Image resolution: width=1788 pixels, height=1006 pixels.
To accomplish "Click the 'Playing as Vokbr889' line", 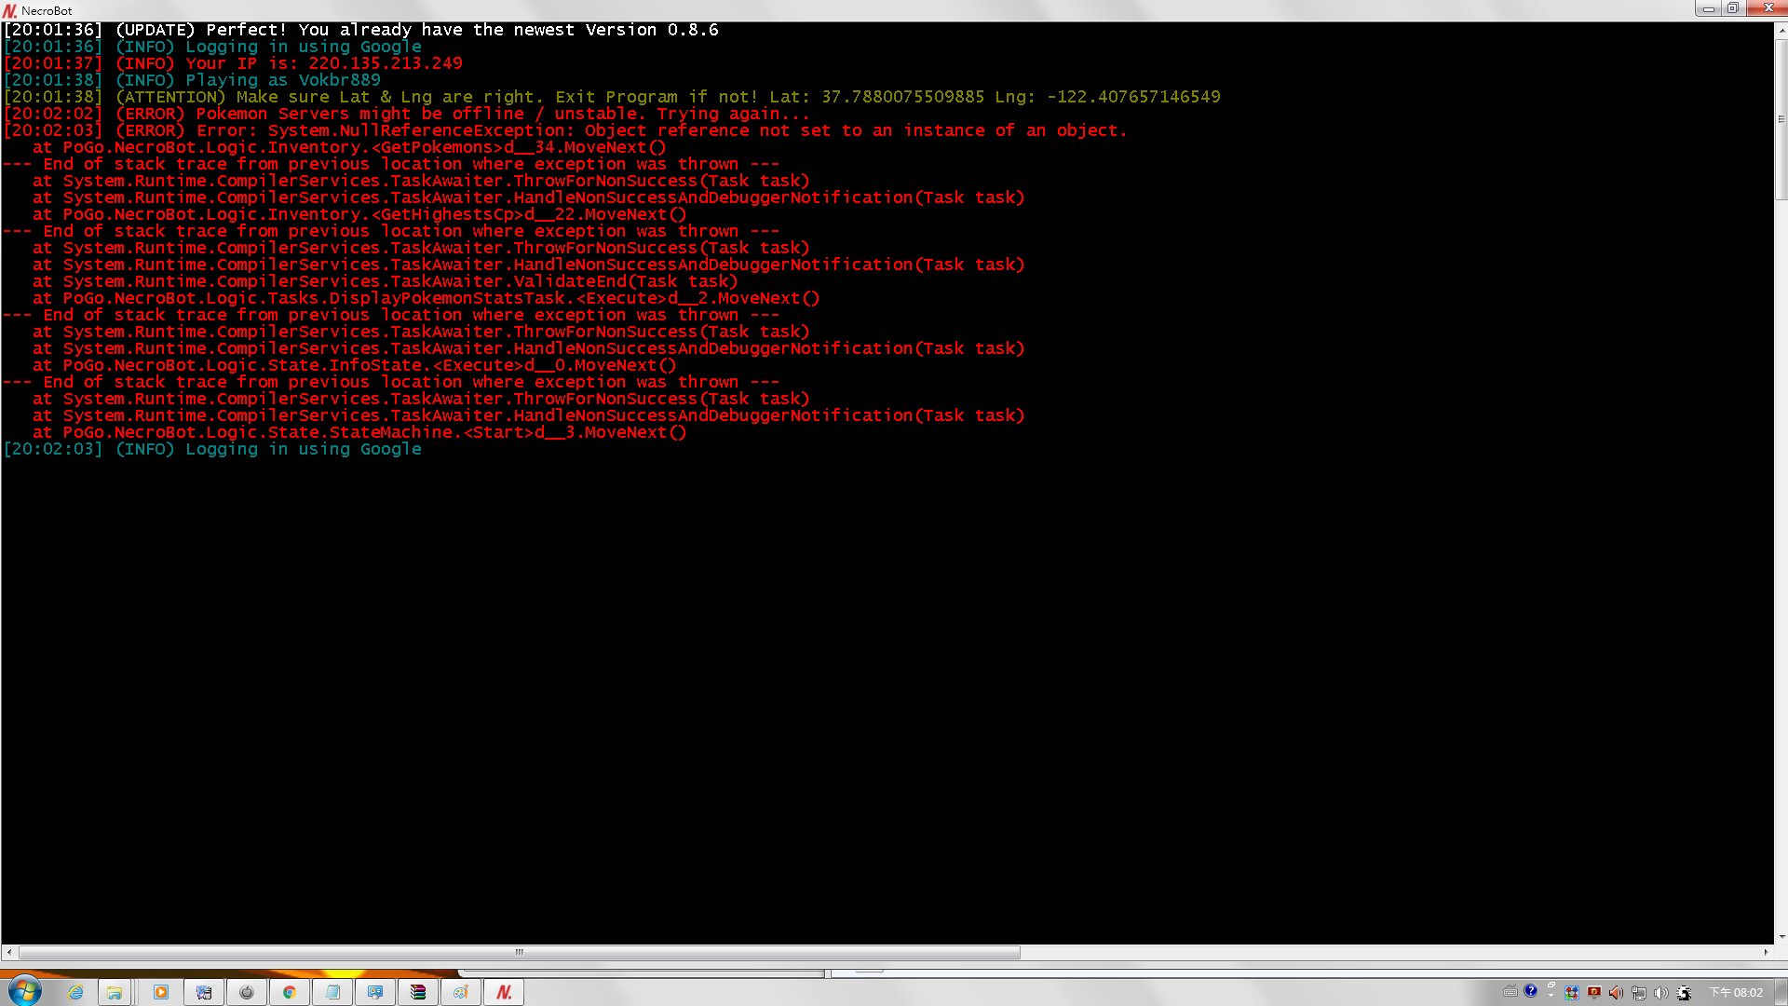I will pos(192,80).
